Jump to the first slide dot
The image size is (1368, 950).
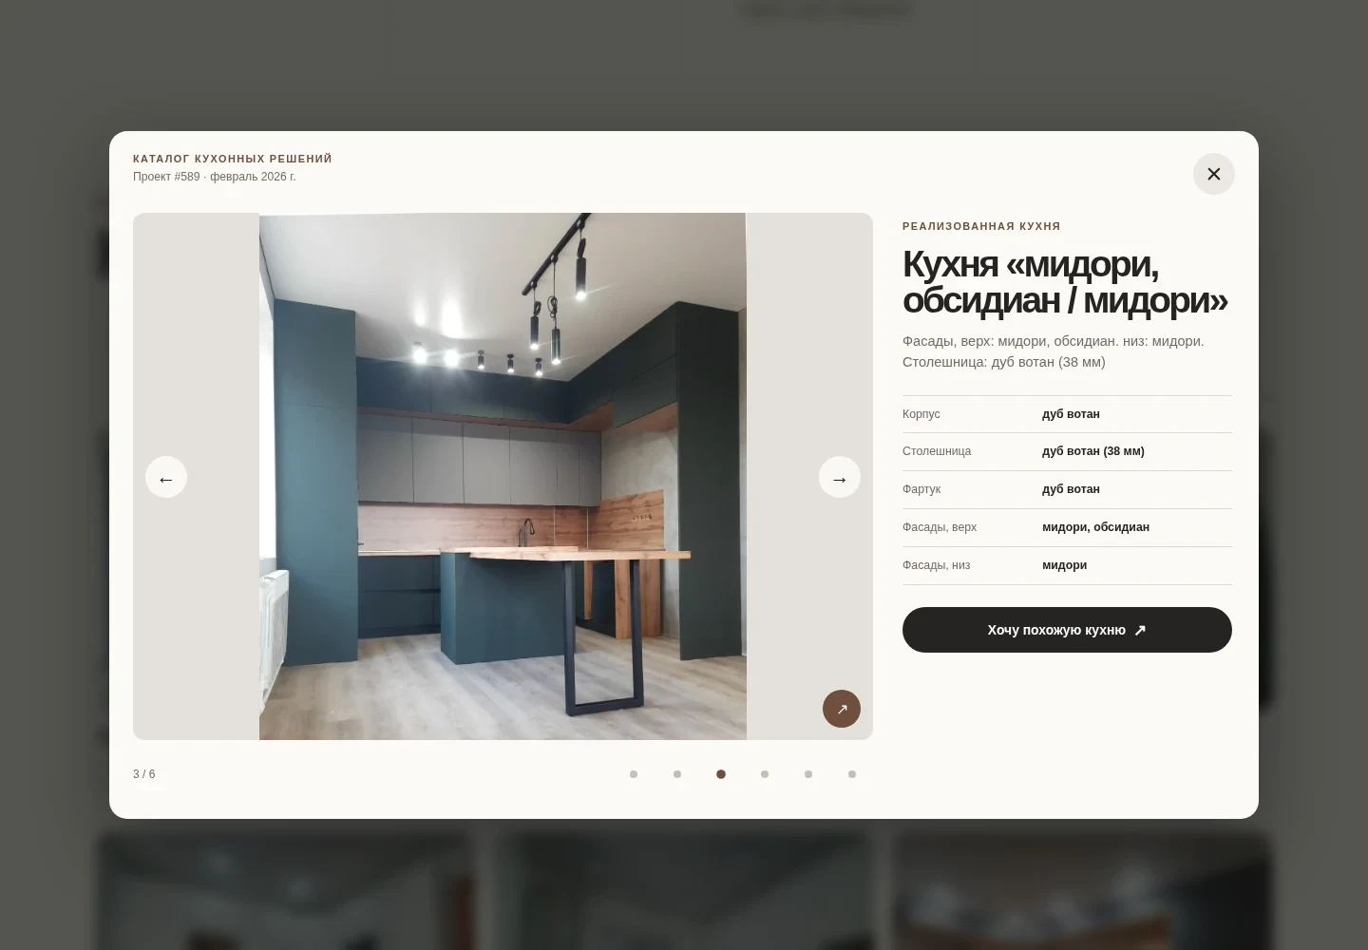pyautogui.click(x=634, y=774)
